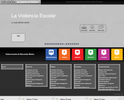This screenshot has height=100, width=124.
Task: Select the DIFUSIÓN lo nuevo en básica tab
Action: 20,2
